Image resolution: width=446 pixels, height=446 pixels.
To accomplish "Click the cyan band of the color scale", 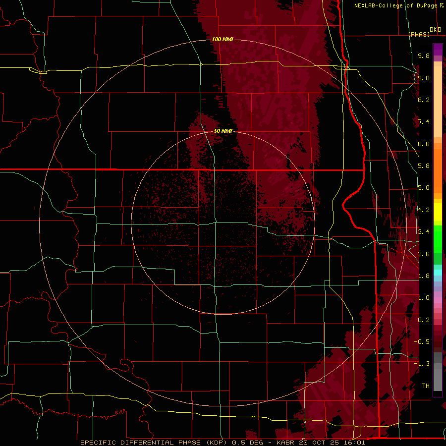I will [x=438, y=272].
